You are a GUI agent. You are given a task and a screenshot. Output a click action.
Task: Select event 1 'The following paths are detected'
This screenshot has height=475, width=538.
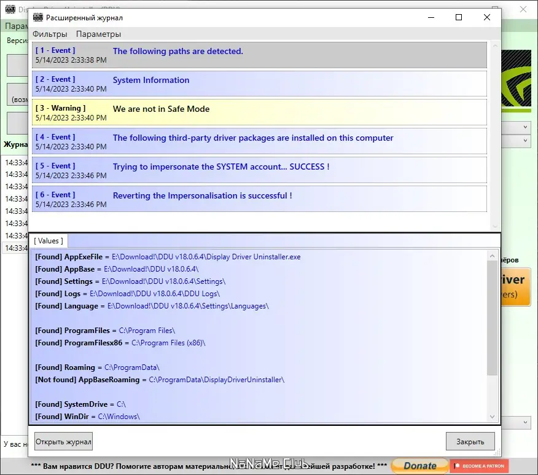259,55
